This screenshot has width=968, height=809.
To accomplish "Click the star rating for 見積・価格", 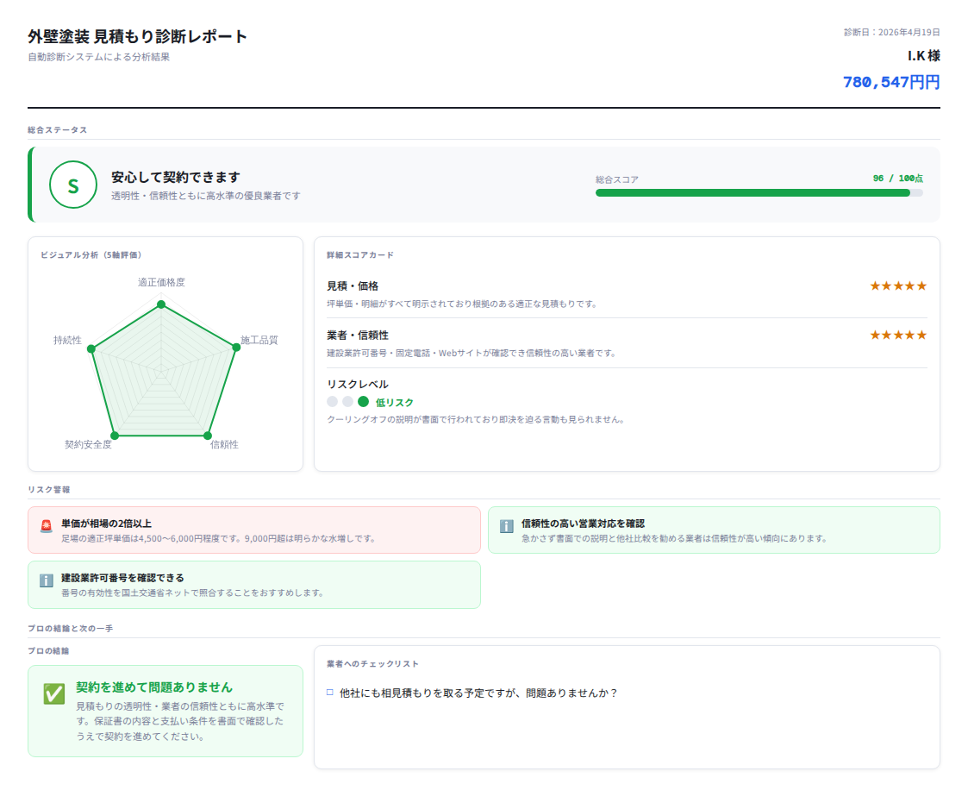I will [898, 286].
